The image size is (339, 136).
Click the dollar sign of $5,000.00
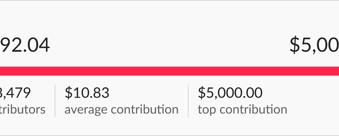coord(202,93)
